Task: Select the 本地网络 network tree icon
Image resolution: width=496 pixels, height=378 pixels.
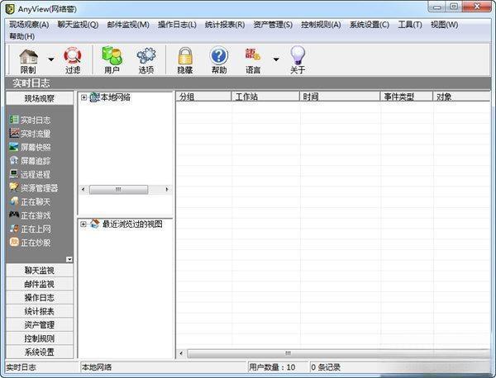Action: click(x=94, y=97)
